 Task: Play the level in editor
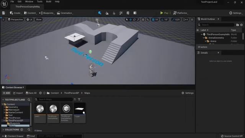(x=164, y=13)
